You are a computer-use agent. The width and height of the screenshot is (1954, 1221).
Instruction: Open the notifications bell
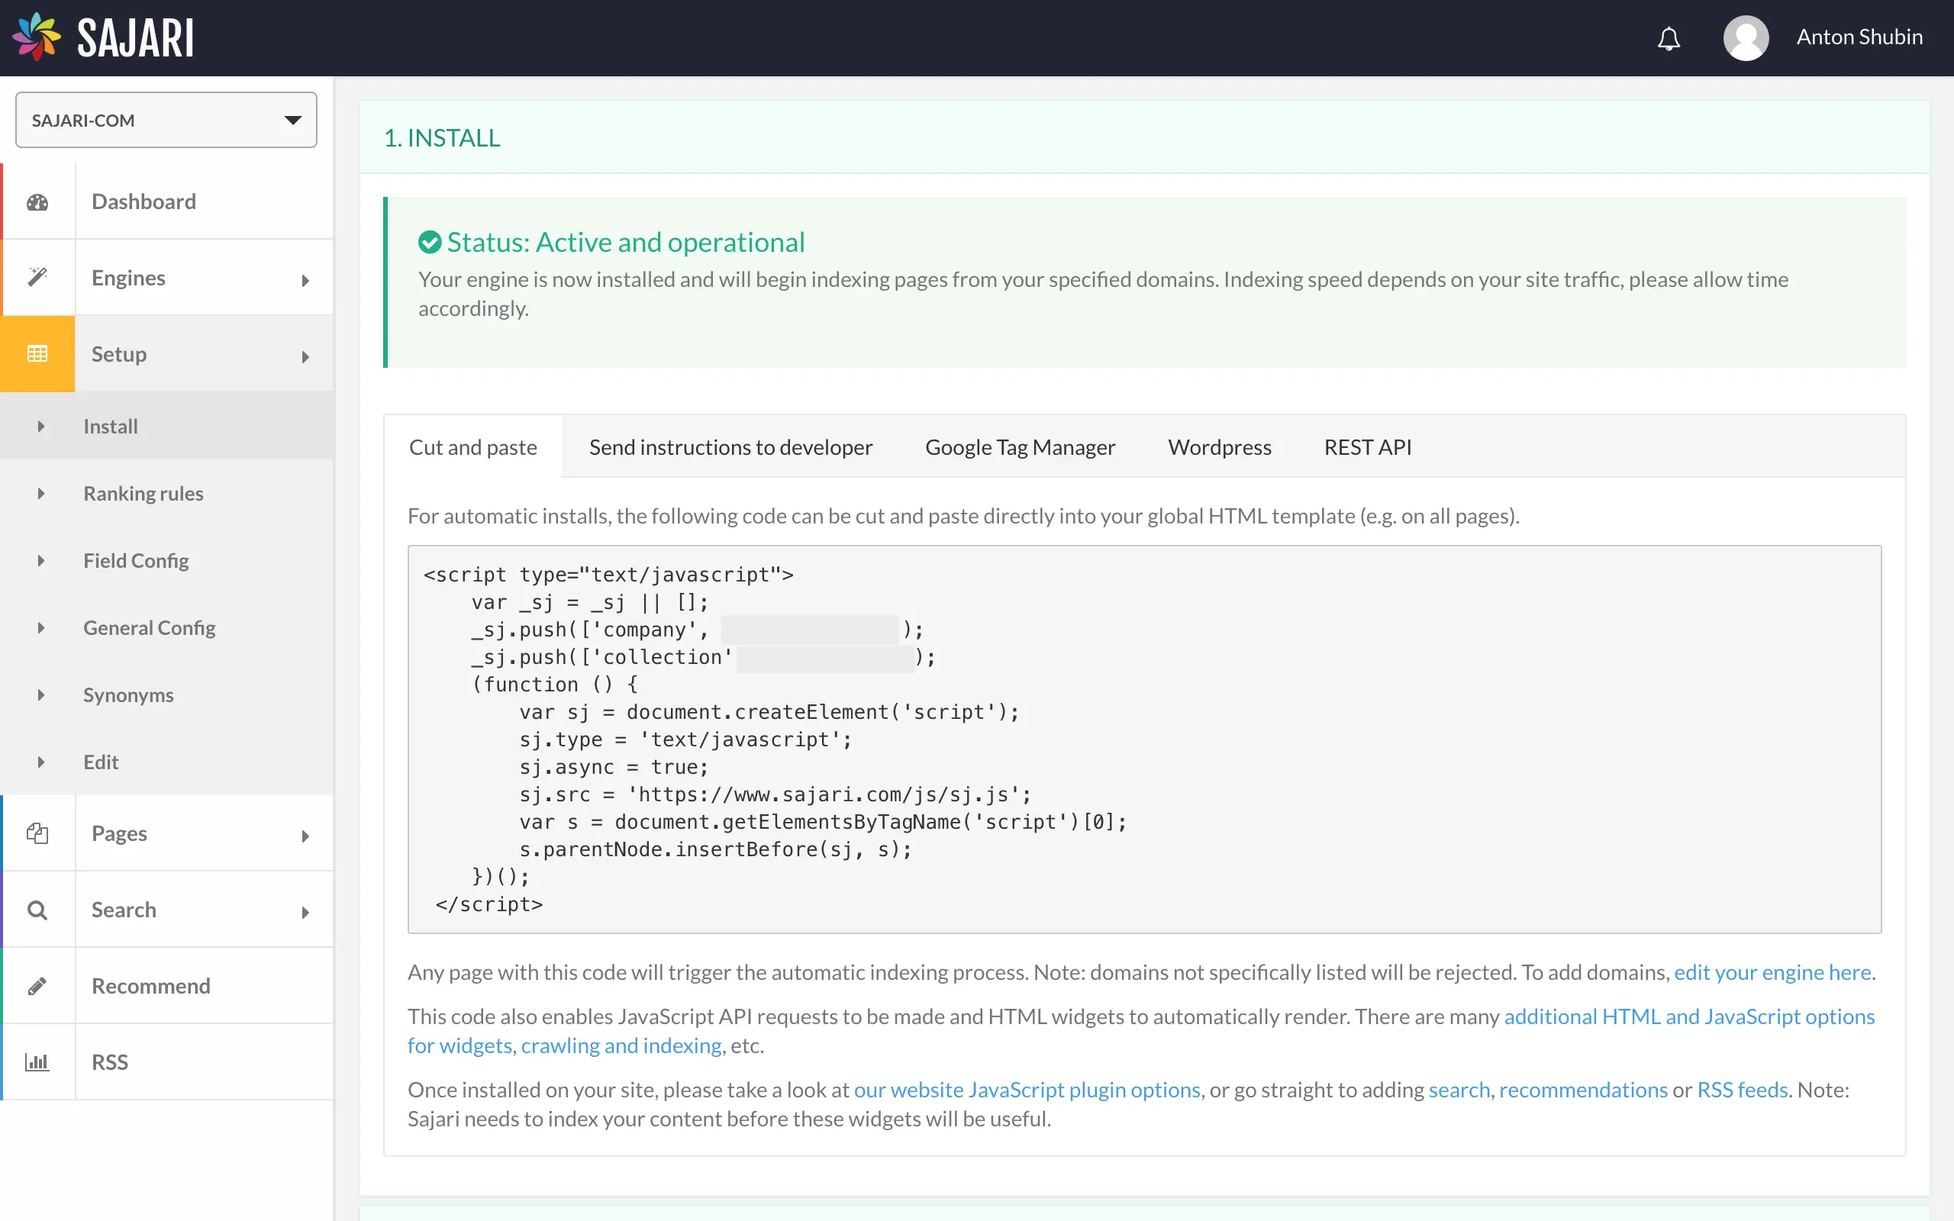click(x=1669, y=38)
